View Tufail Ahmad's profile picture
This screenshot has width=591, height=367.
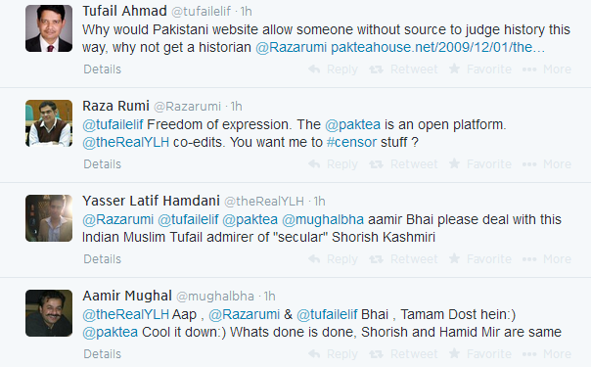(49, 28)
